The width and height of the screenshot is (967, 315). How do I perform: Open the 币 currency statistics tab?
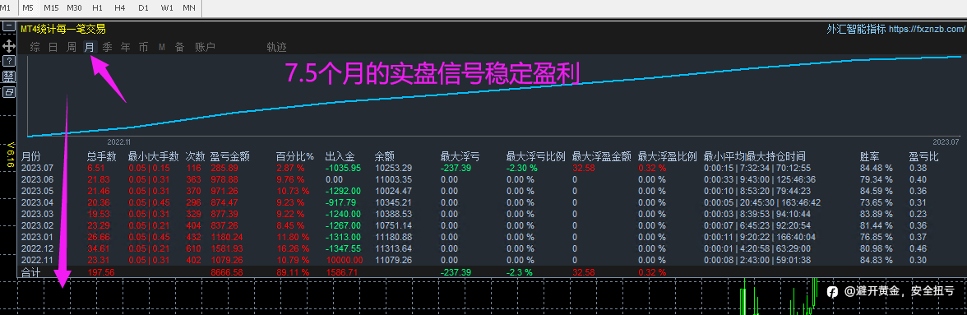144,47
